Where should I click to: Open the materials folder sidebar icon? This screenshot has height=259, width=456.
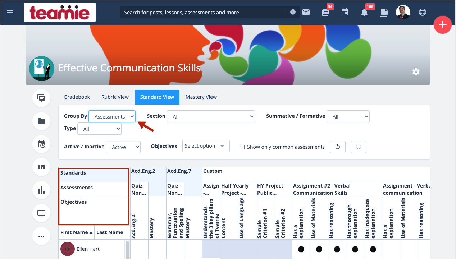pyautogui.click(x=41, y=121)
